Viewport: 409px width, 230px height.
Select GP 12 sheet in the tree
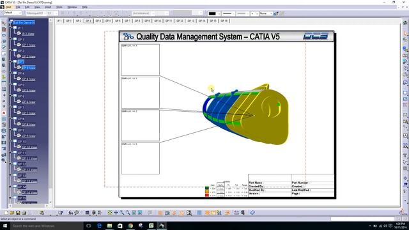coord(22,164)
